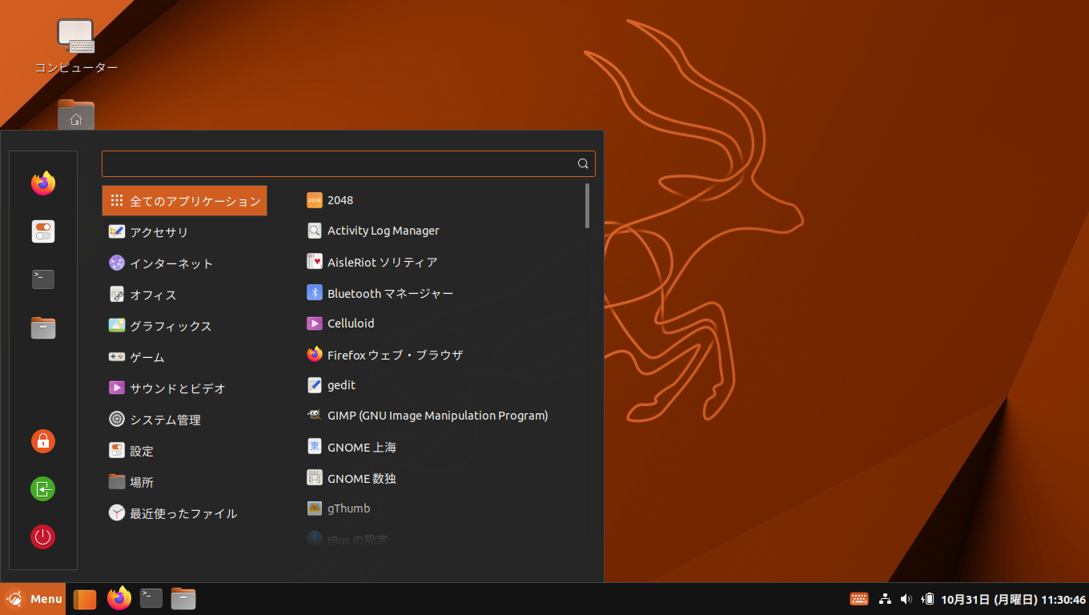Click the show desktop panel icon

pyautogui.click(x=85, y=599)
